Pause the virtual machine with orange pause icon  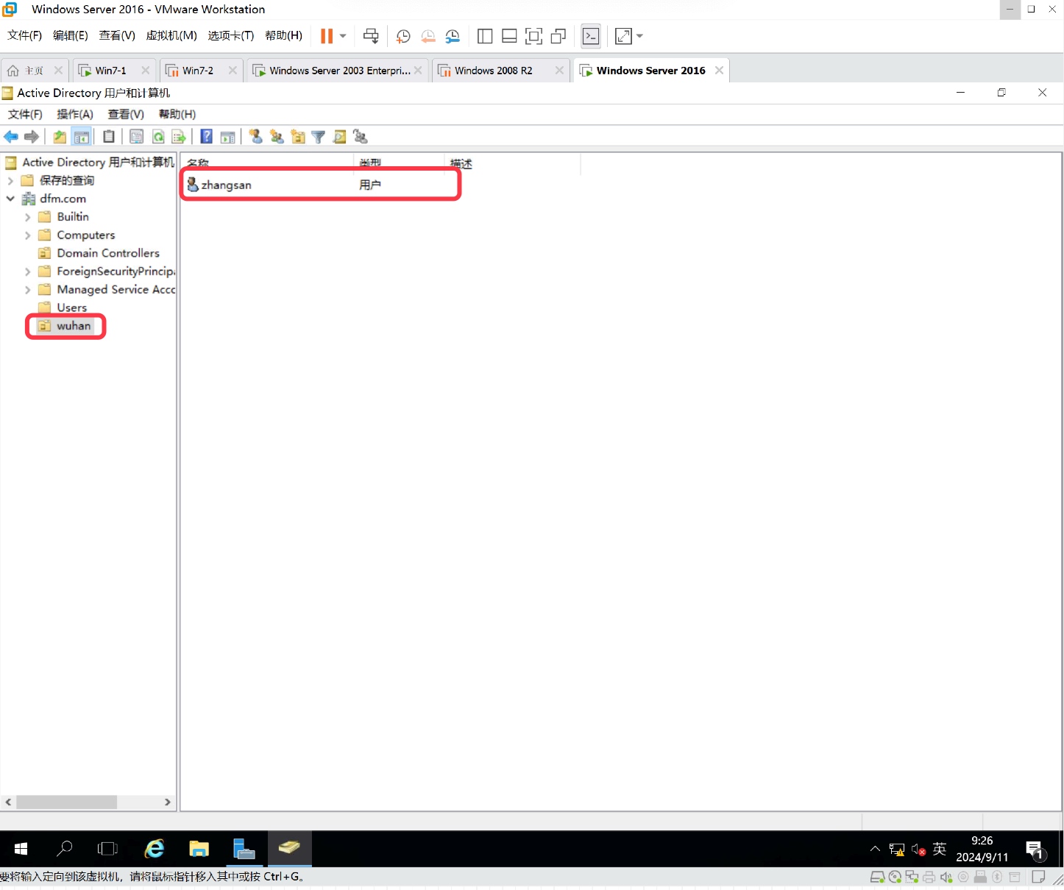(x=327, y=36)
